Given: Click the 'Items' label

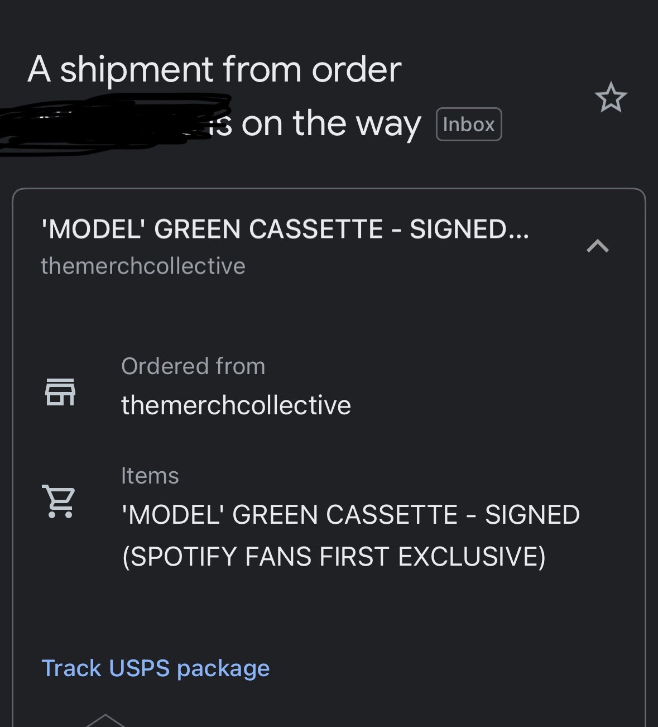Looking at the screenshot, I should (x=150, y=476).
